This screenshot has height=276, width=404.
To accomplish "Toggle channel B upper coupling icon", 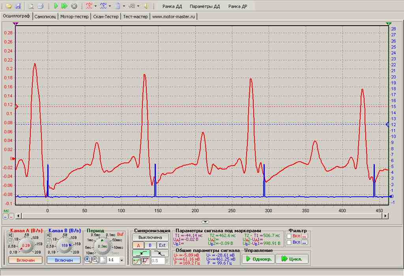I will coord(49,235).
